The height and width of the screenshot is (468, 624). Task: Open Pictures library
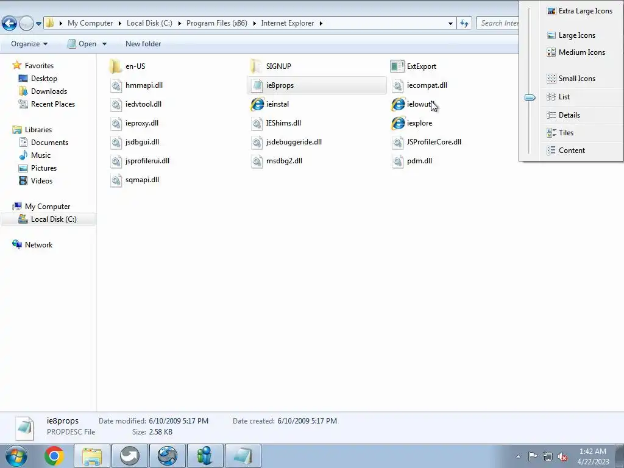point(44,168)
